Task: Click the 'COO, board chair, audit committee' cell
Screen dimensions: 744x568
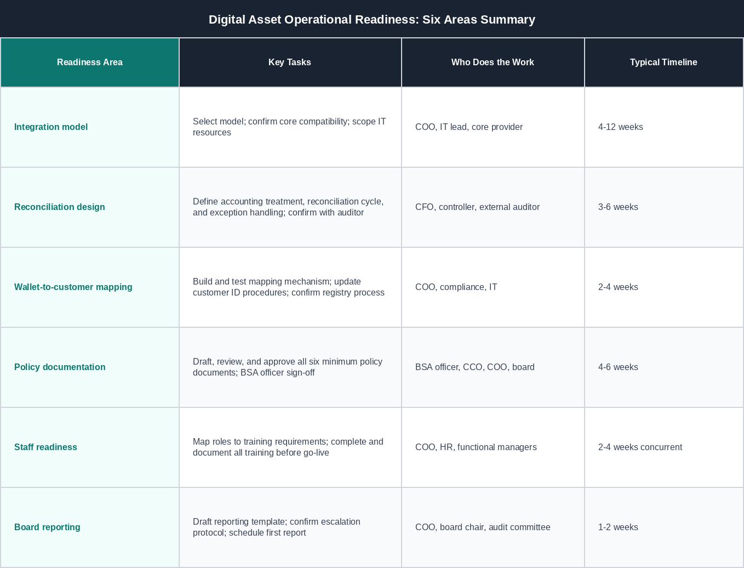Action: point(493,527)
